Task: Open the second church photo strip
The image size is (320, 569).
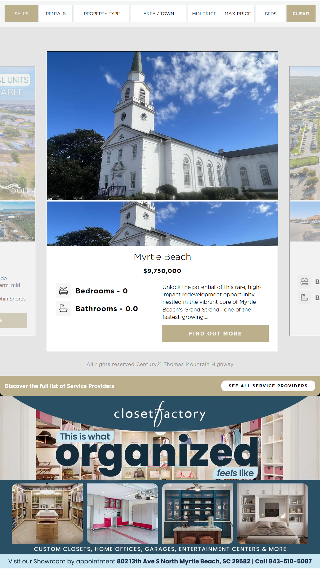Action: [162, 224]
